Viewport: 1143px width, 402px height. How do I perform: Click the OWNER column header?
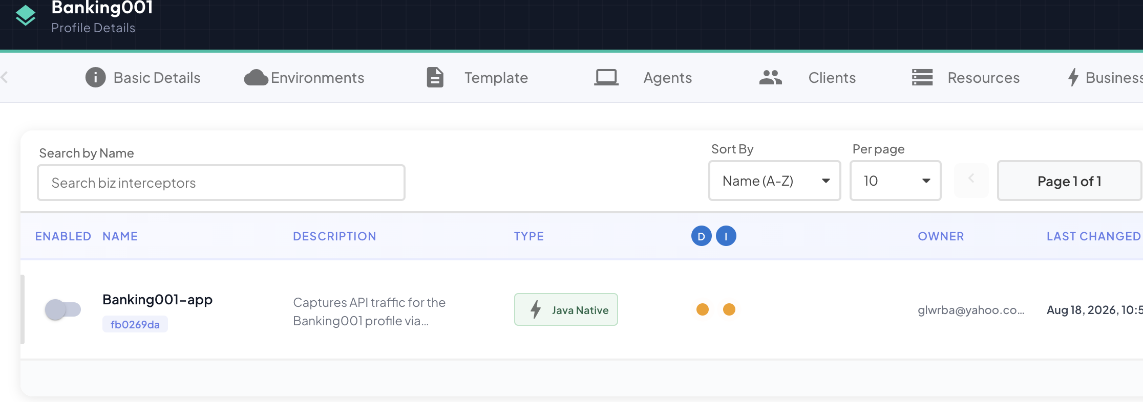point(941,236)
